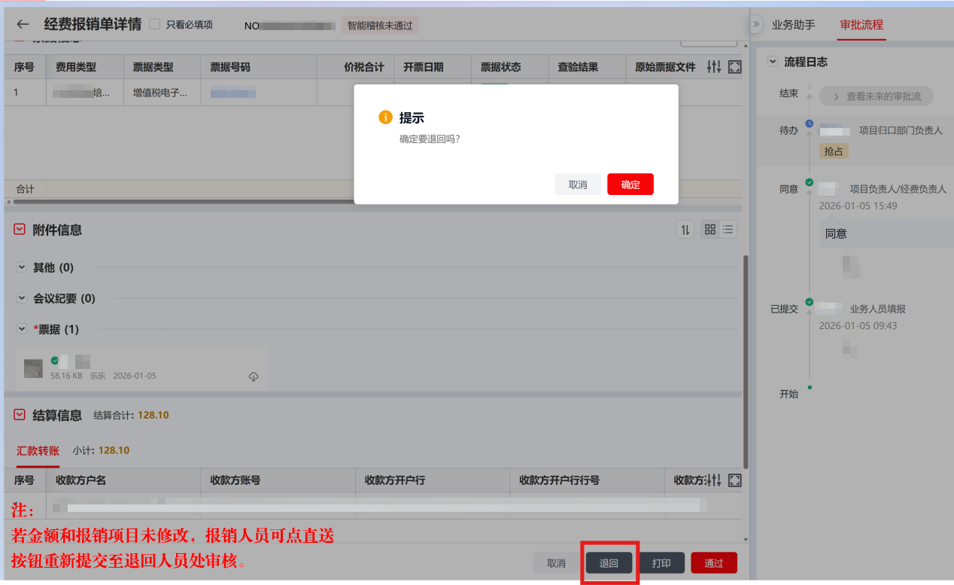The width and height of the screenshot is (954, 585).
Task: Collapse the 附件信息 section
Action: [x=18, y=229]
